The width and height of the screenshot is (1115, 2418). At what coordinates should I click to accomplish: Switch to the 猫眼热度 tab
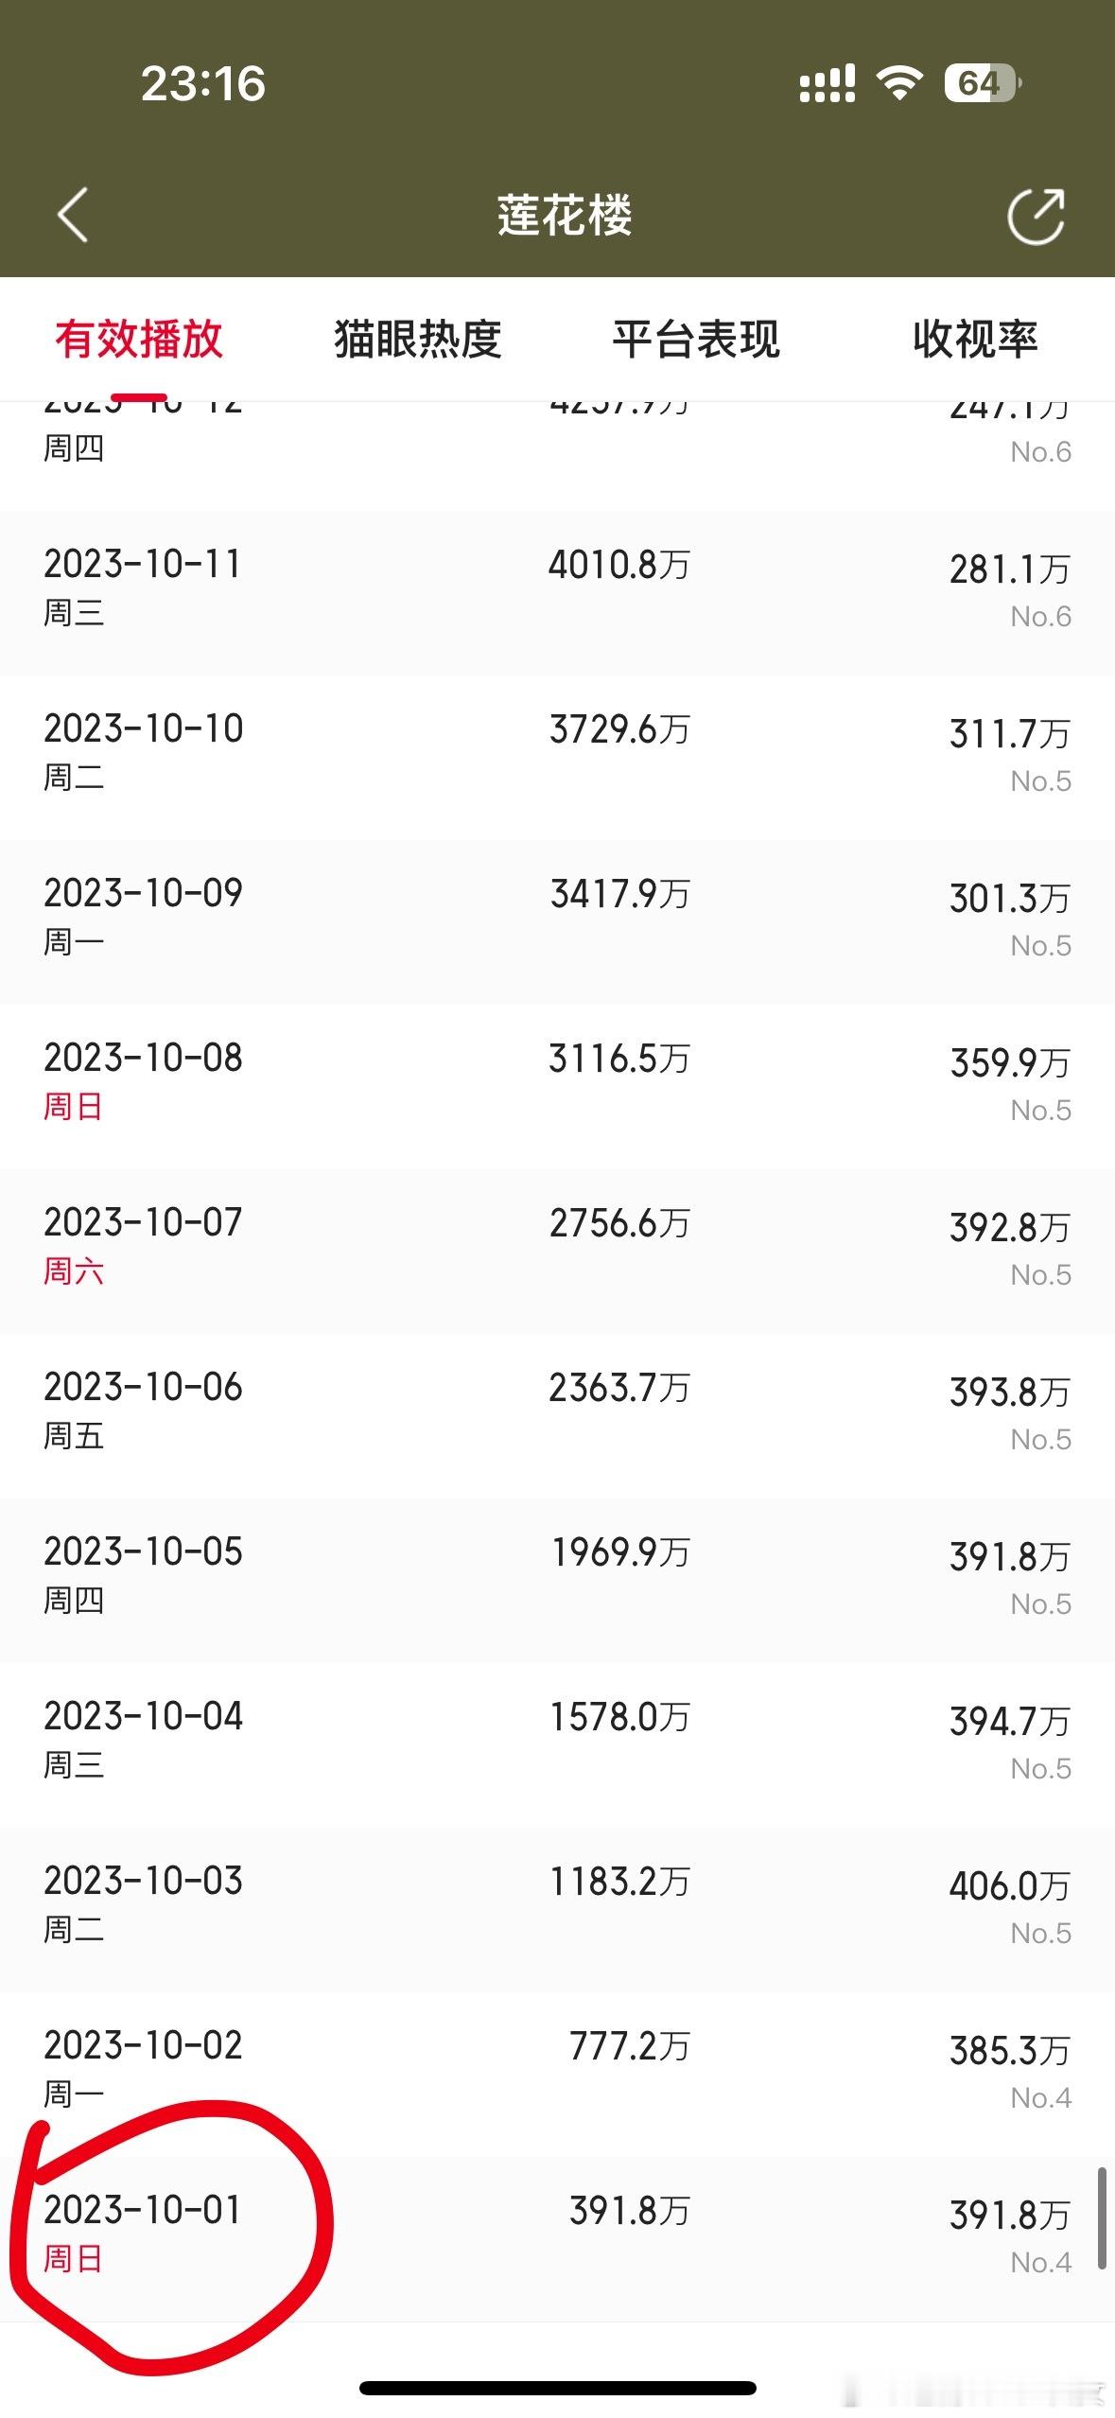pyautogui.click(x=417, y=340)
